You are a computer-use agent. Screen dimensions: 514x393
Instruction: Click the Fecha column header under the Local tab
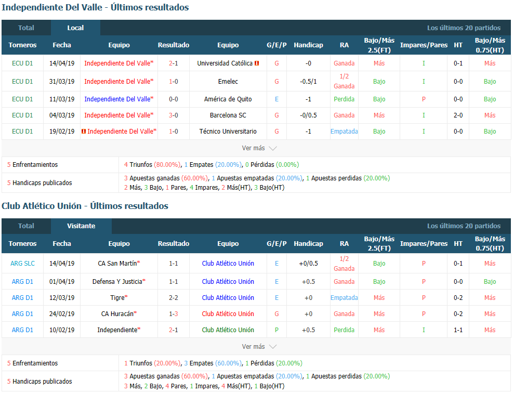coord(62,45)
